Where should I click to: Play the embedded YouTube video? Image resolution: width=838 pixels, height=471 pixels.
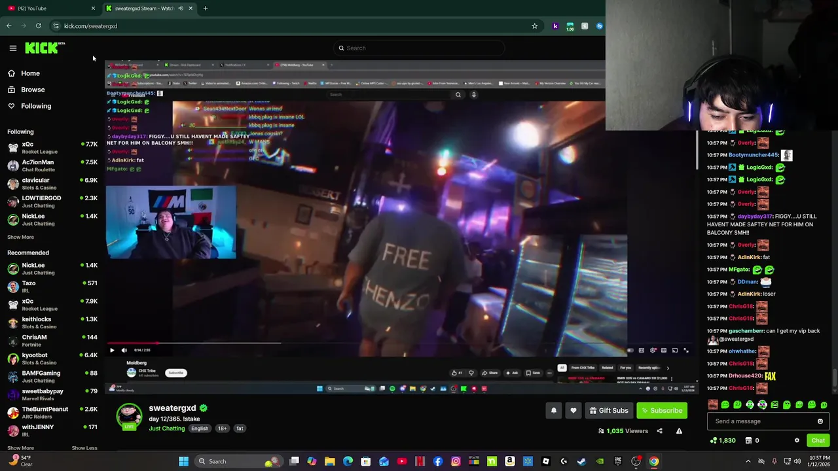click(112, 350)
